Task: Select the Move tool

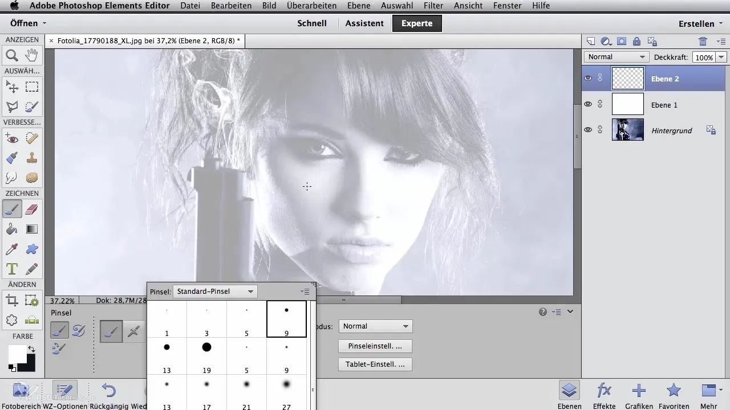Action: click(x=11, y=87)
